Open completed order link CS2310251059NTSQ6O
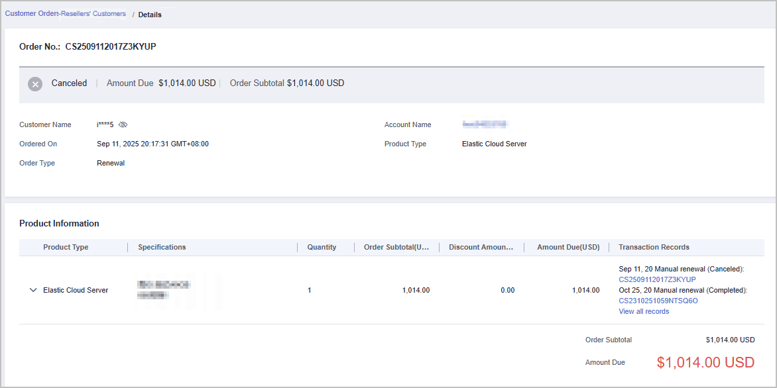 [658, 301]
